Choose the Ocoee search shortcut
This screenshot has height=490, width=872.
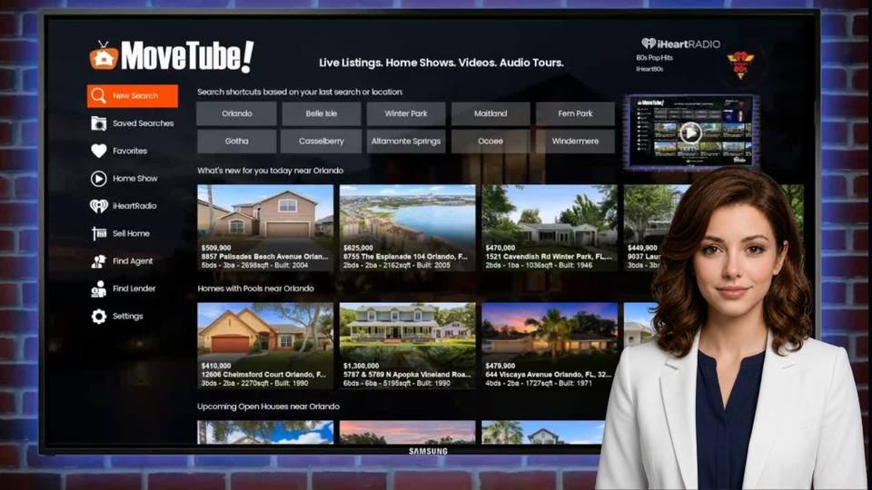[x=490, y=142]
